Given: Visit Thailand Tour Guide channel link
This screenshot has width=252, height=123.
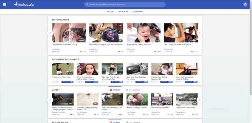Looking at the screenshot, I should pos(58,112).
